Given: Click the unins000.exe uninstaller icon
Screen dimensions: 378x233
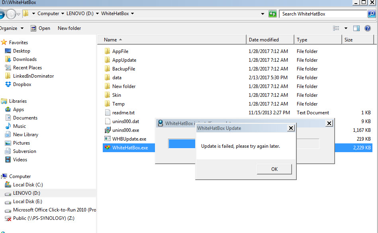Looking at the screenshot, I should click(107, 130).
